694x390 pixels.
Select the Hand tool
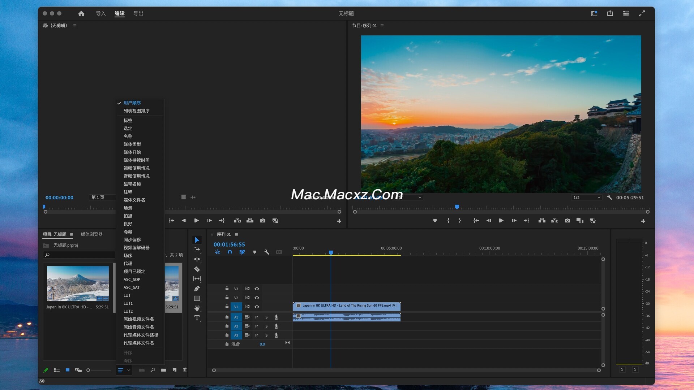(x=197, y=308)
